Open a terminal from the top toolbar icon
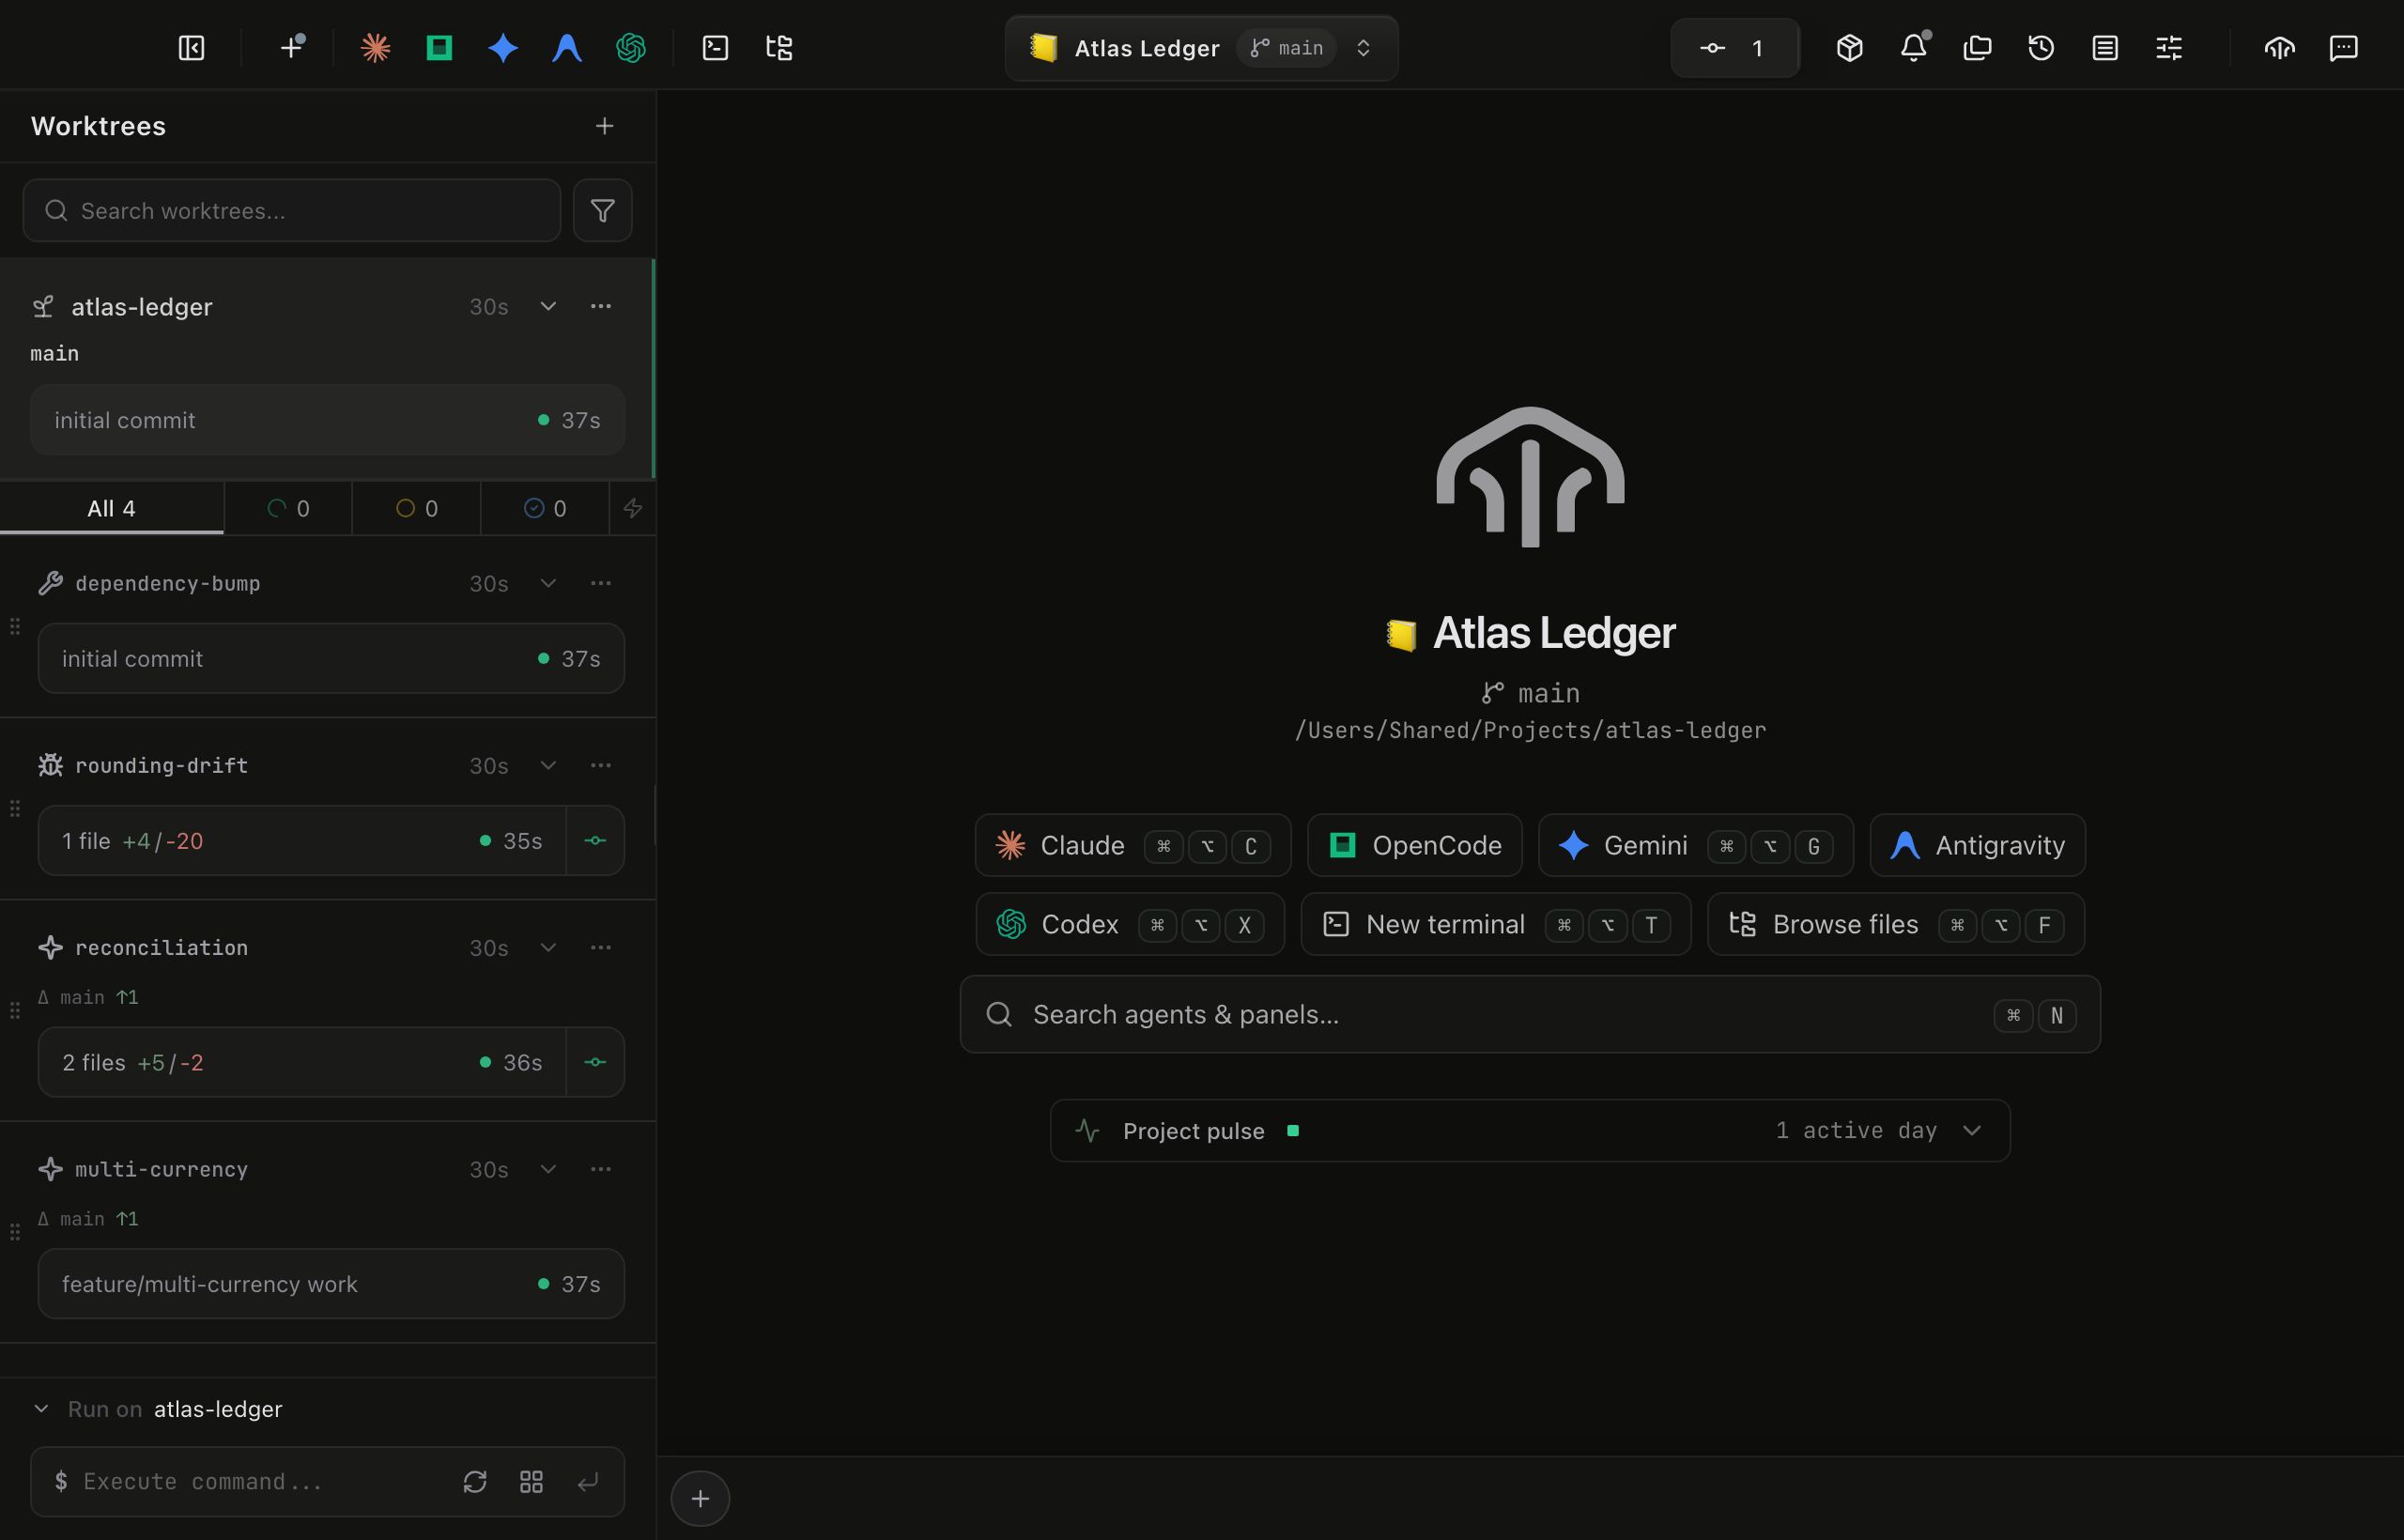The image size is (2404, 1540). click(x=715, y=48)
